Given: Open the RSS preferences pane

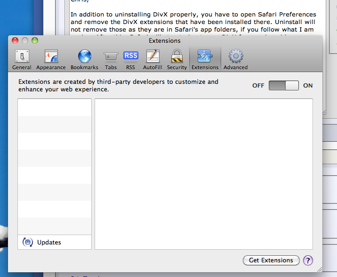Looking at the screenshot, I should pos(130,59).
